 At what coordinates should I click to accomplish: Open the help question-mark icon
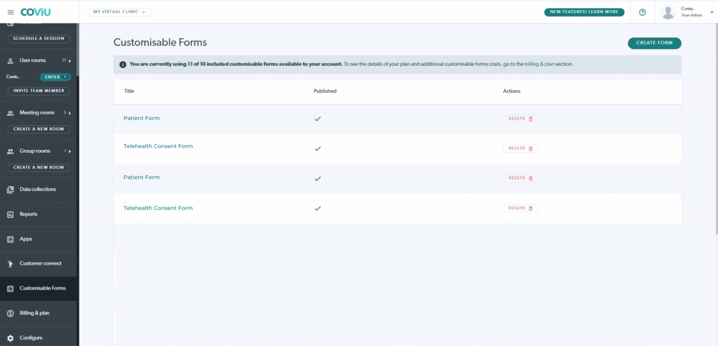tap(642, 12)
